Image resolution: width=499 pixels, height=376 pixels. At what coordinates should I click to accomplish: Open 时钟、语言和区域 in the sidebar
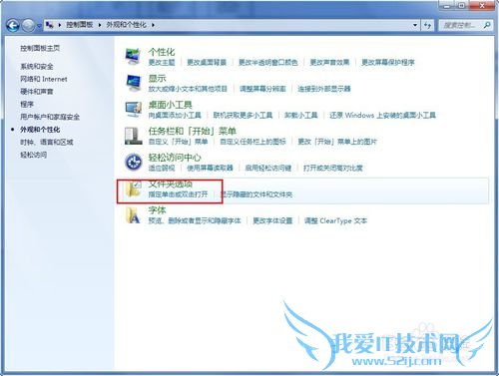tap(47, 143)
